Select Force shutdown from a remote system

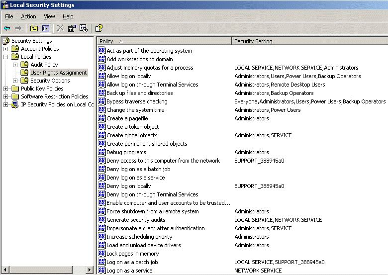(153, 211)
